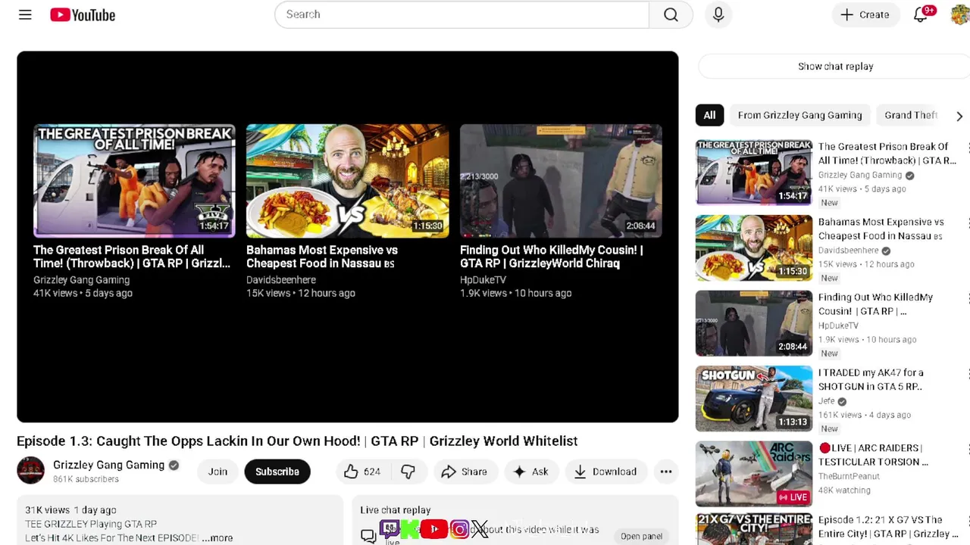Open sidebar 21X G7 VS Entire City thumbnail
970x545 pixels.
pyautogui.click(x=754, y=530)
